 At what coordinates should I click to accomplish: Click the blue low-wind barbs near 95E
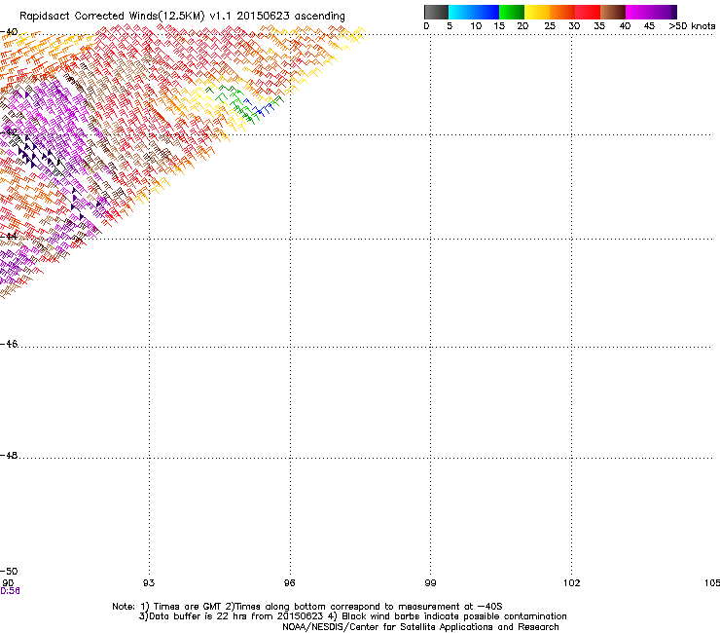(x=259, y=107)
